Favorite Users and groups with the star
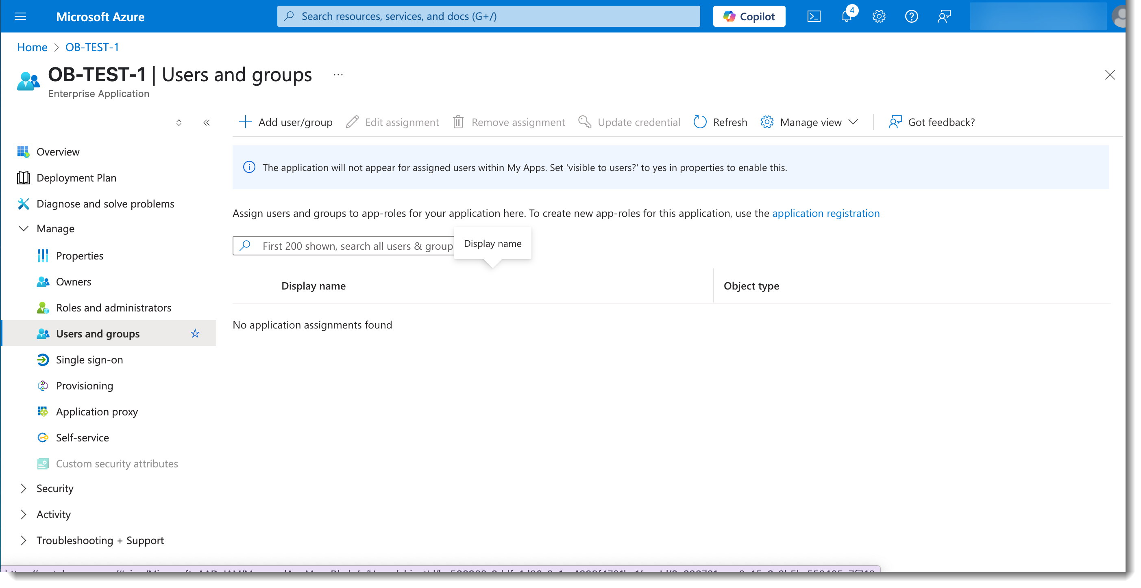This screenshot has width=1141, height=588. pyautogui.click(x=195, y=334)
